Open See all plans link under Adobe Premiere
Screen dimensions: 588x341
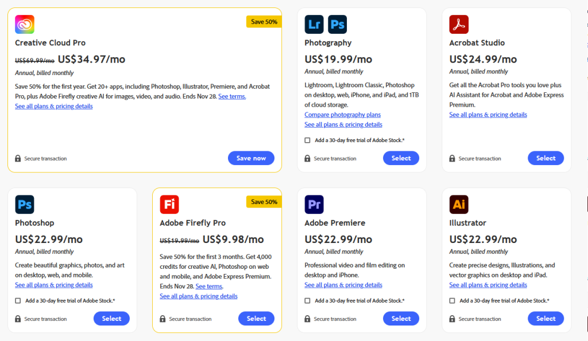[x=343, y=285]
